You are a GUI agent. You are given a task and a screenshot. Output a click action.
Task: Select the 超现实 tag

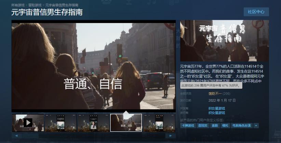(203, 126)
